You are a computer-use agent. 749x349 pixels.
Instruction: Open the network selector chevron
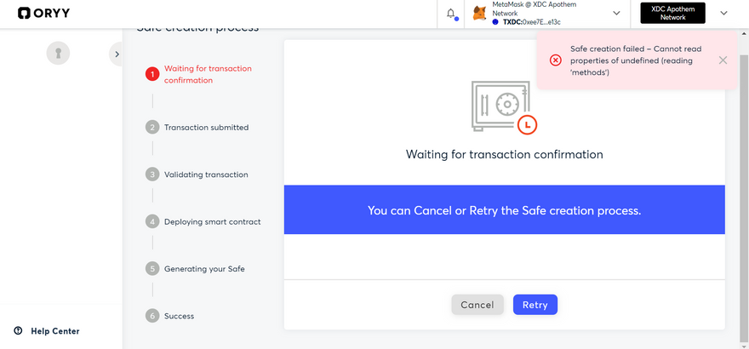pyautogui.click(x=723, y=14)
